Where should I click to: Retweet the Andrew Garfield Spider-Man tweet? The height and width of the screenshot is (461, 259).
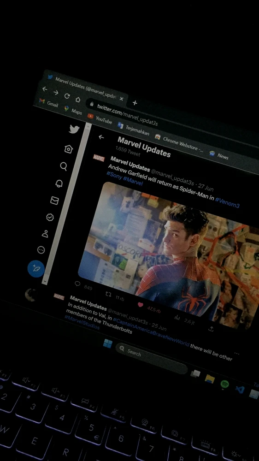click(108, 294)
